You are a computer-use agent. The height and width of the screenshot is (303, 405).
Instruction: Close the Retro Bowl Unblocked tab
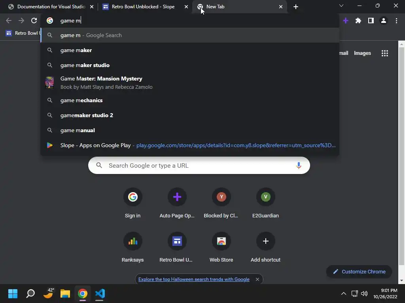coord(186,7)
